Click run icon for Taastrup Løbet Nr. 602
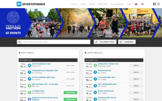This screenshot has height=101, width=162. click(x=95, y=99)
